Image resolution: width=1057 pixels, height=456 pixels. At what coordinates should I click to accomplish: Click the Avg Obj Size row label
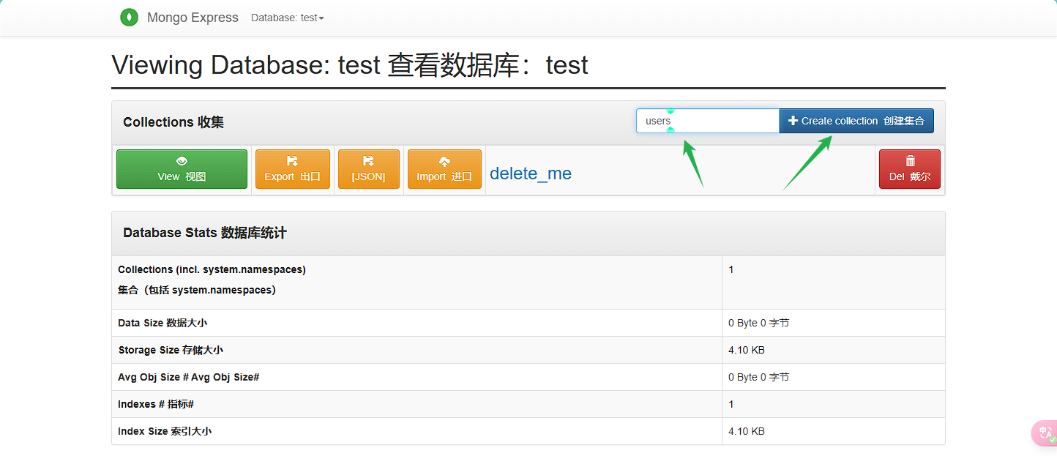pos(189,377)
